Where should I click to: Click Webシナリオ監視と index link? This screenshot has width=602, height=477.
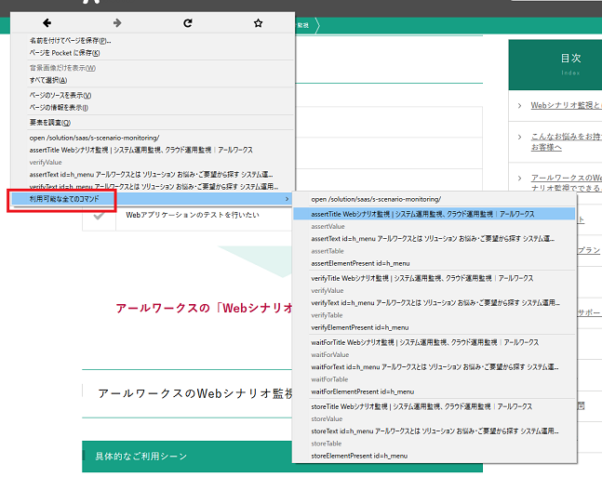[x=566, y=105]
